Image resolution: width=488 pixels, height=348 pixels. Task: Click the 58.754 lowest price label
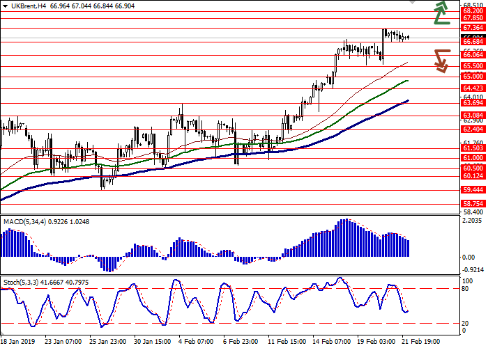[473, 203]
